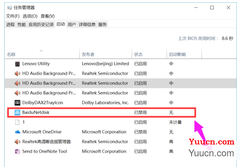Switch to the 用户 tab
Screen dimensions: 240x167
72,25
